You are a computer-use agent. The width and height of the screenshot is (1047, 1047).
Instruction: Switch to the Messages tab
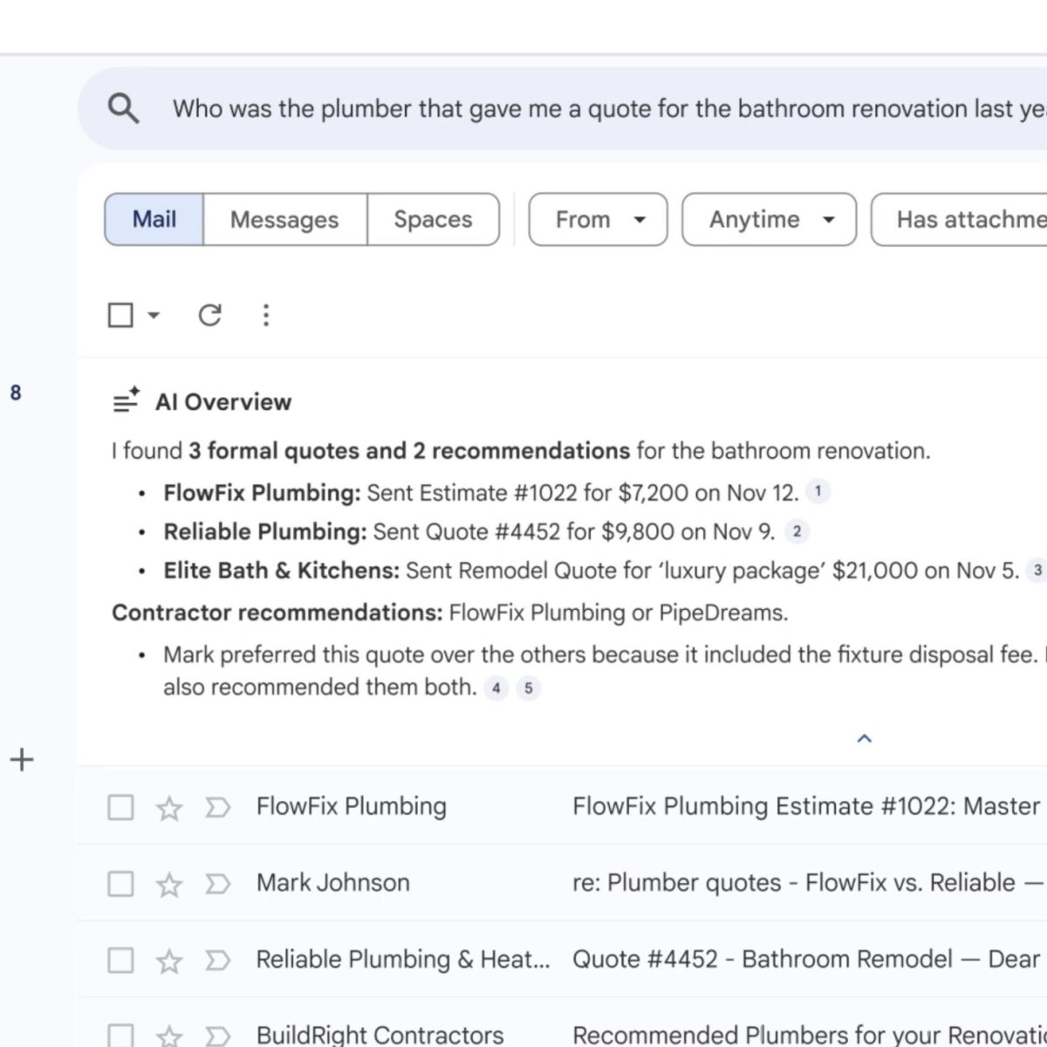(284, 220)
